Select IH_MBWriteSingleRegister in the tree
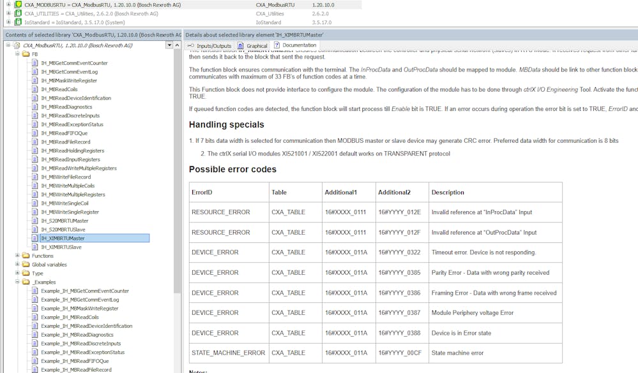The image size is (638, 373). point(70,212)
